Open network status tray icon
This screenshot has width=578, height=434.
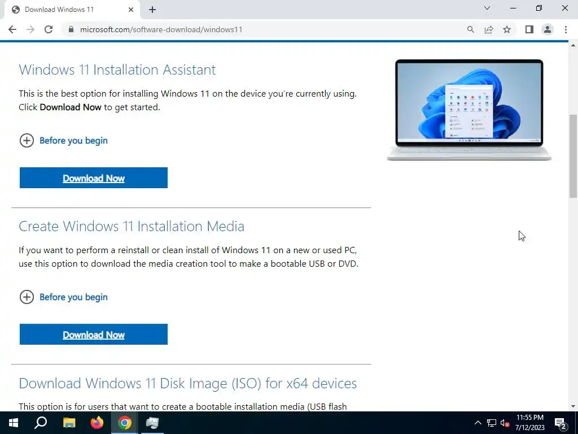pos(492,423)
